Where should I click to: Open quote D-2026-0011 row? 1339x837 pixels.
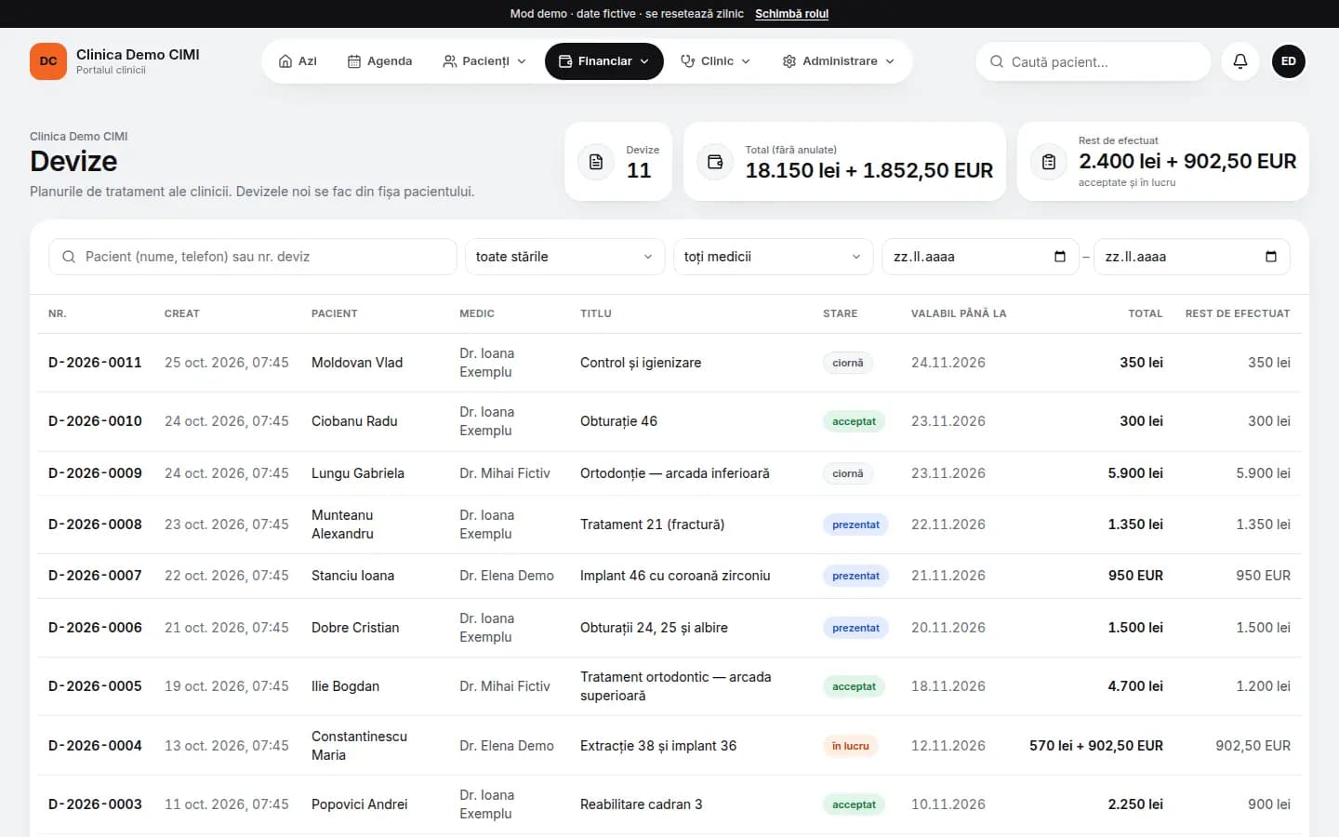point(669,363)
